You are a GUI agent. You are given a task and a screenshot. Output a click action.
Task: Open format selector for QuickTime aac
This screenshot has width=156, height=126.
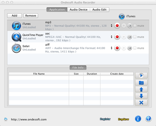[112, 37]
